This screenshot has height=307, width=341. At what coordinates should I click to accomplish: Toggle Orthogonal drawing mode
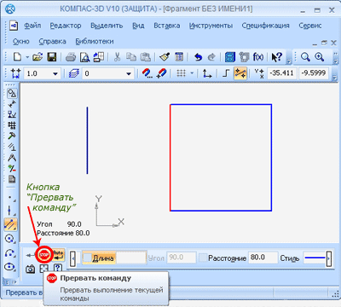[226, 73]
